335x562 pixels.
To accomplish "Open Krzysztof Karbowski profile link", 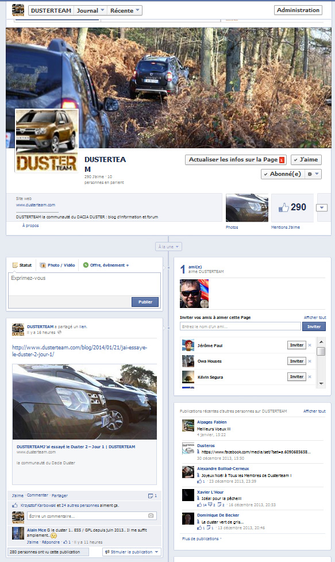I will coord(38,505).
